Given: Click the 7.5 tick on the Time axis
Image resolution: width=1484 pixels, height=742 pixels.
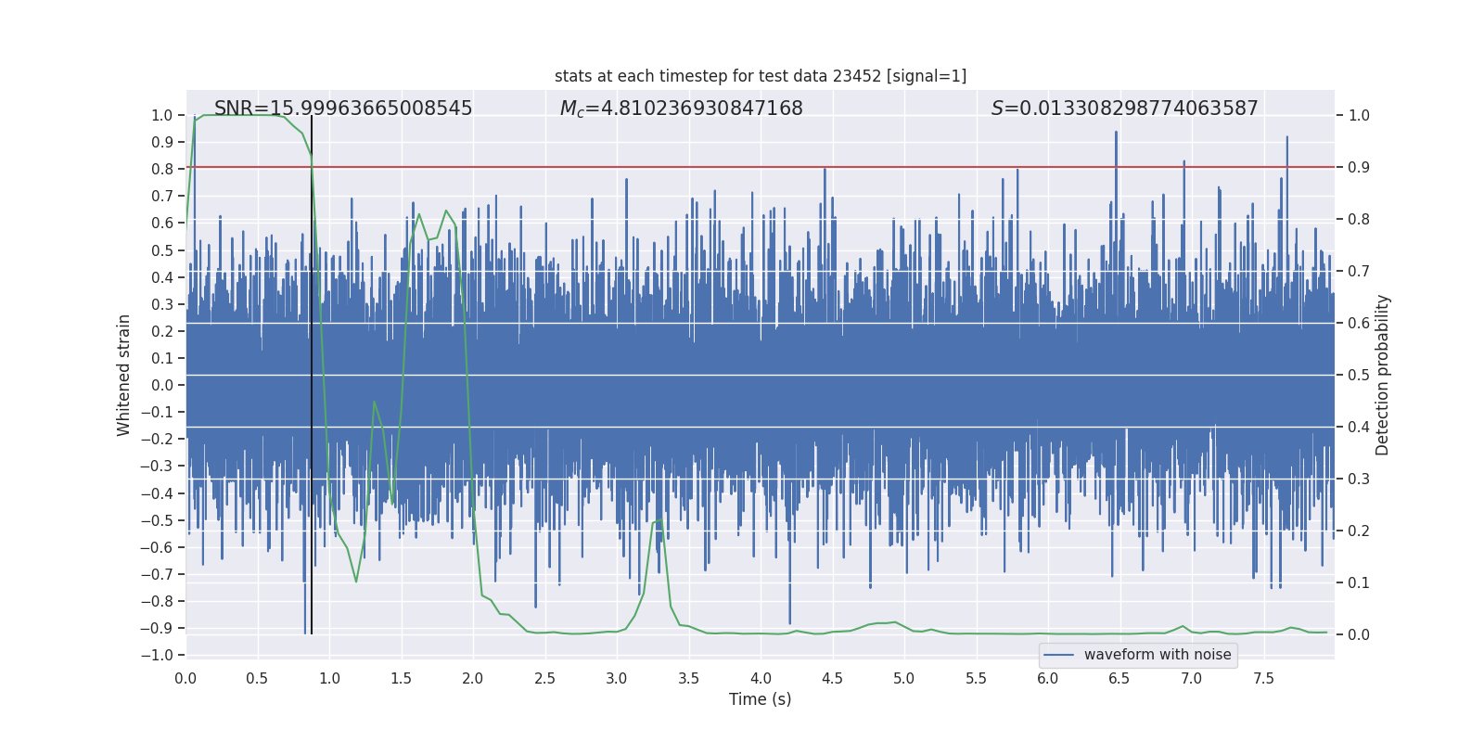Looking at the screenshot, I should tap(1263, 678).
